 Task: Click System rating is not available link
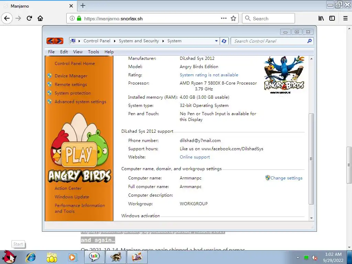tap(209, 75)
